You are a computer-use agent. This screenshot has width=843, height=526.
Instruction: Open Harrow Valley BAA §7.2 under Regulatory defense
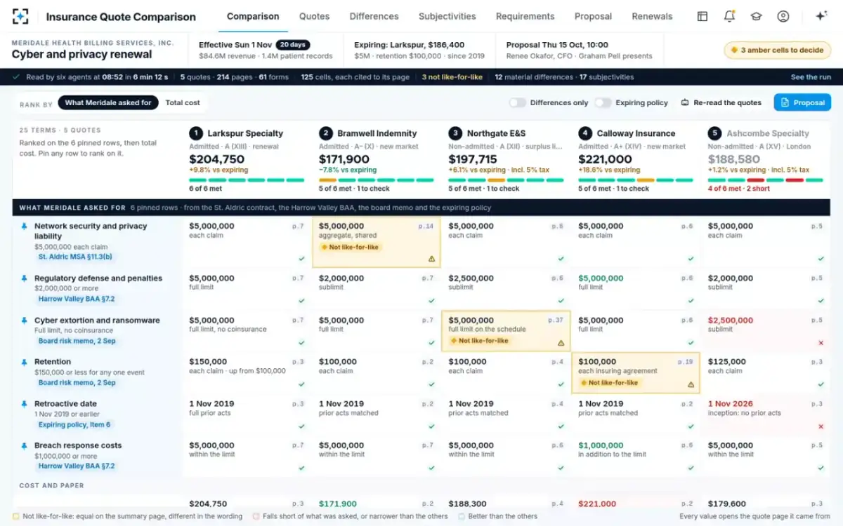(x=77, y=299)
